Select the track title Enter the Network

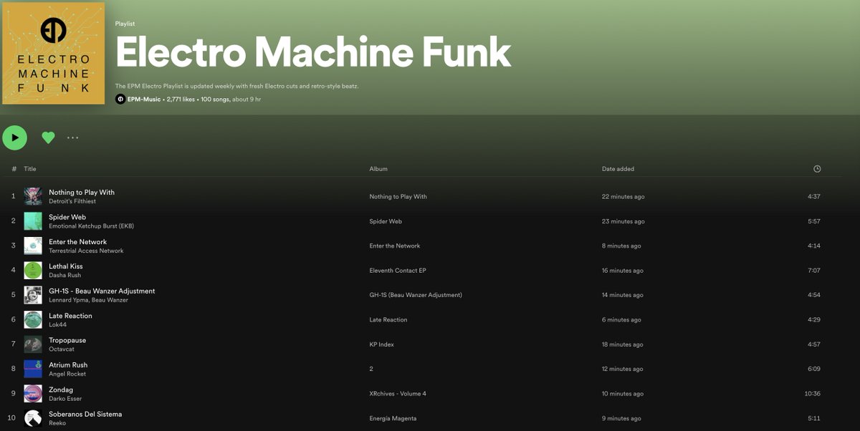[x=77, y=242]
